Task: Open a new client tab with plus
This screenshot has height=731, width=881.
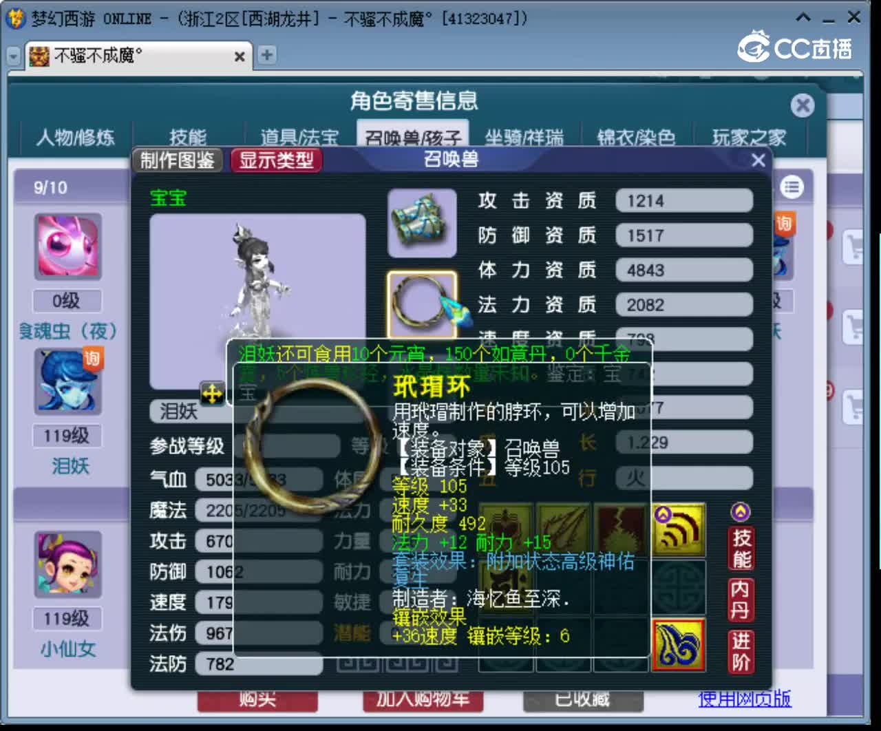Action: pyautogui.click(x=266, y=55)
